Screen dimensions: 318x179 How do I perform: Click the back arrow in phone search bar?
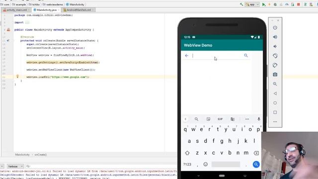(187, 56)
